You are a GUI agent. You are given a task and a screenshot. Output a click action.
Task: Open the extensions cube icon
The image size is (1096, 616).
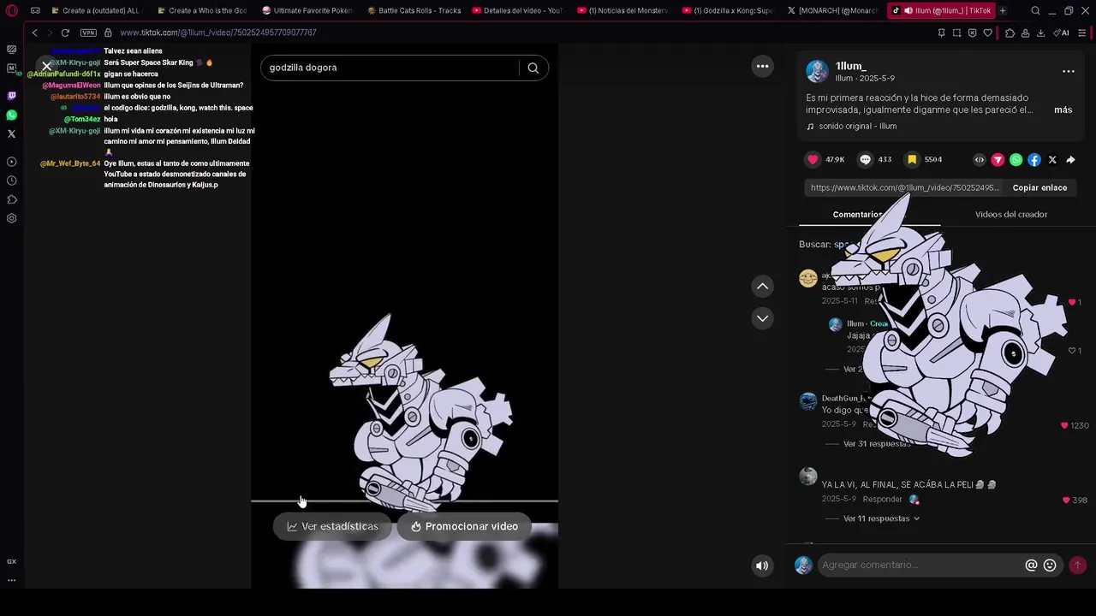(x=1010, y=33)
